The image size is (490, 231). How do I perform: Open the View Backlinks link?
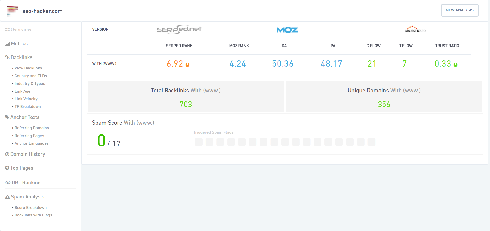(28, 68)
